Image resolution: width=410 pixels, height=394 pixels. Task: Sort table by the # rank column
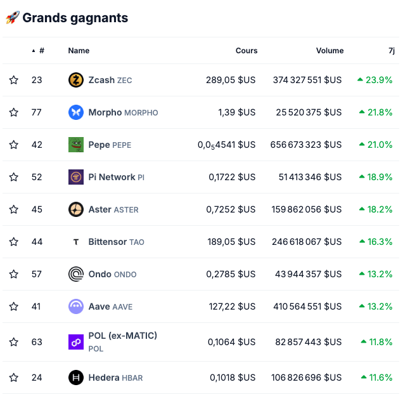(41, 51)
